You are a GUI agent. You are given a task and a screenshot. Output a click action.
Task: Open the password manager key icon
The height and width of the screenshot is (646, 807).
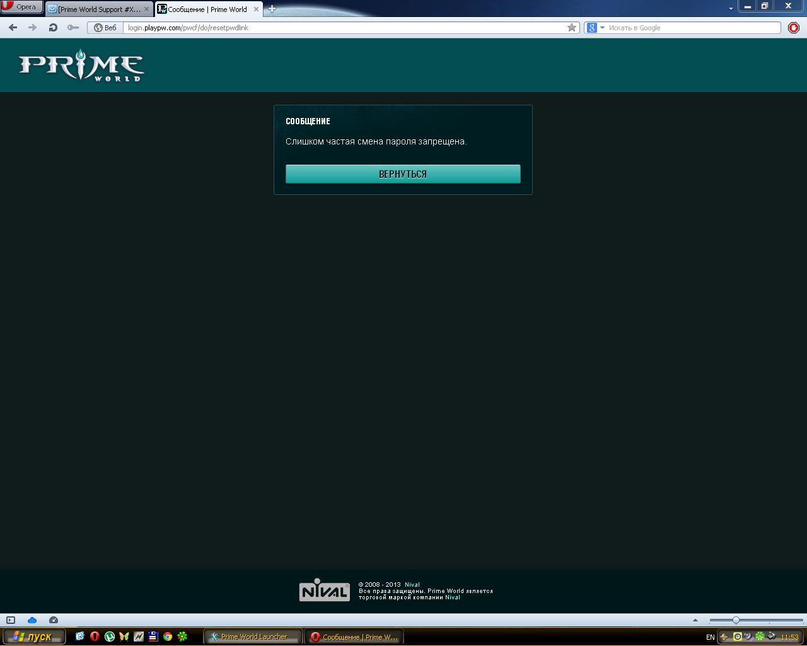[73, 28]
